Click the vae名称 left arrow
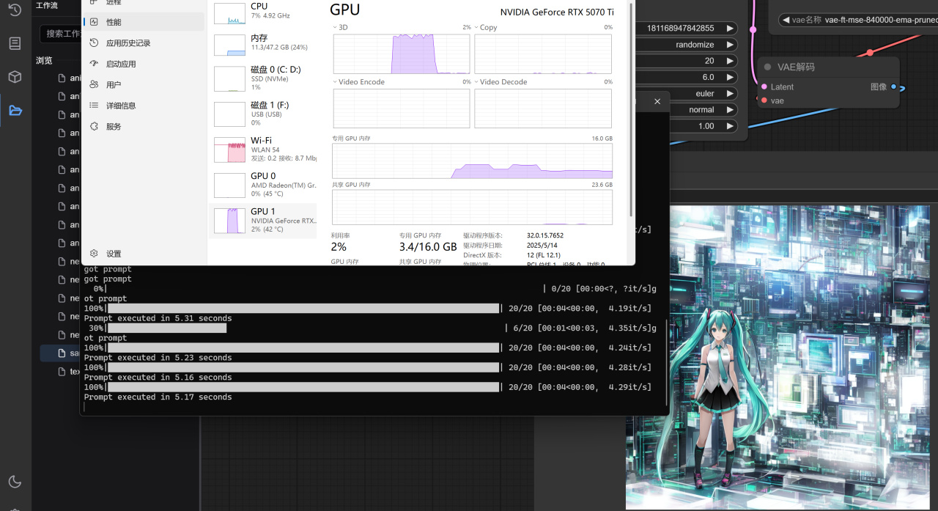Screen dimensions: 938x511 (786, 20)
